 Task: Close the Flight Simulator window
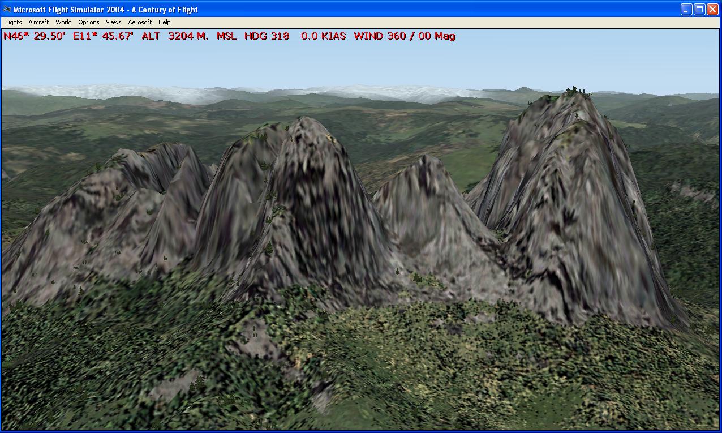(712, 10)
